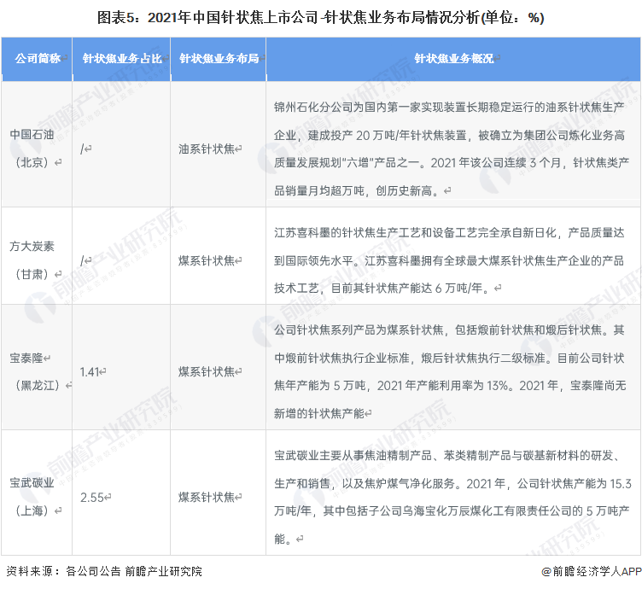
Task: Click the '@前瞻经济学人APP' credit
Action: coord(592,571)
